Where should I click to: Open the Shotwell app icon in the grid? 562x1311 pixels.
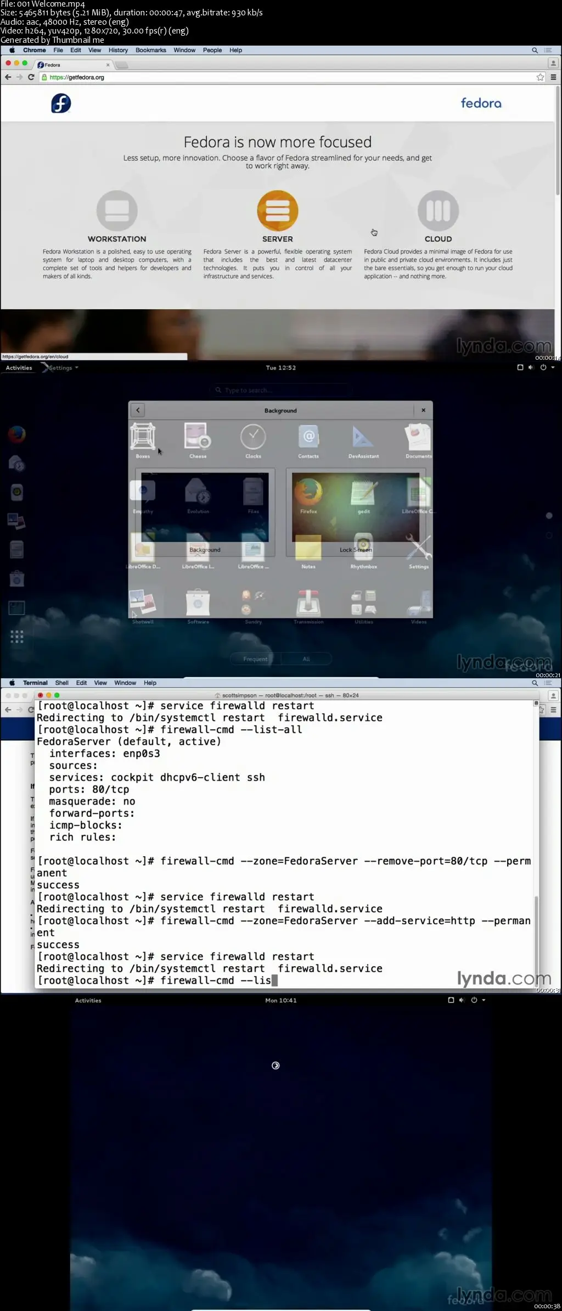click(143, 603)
